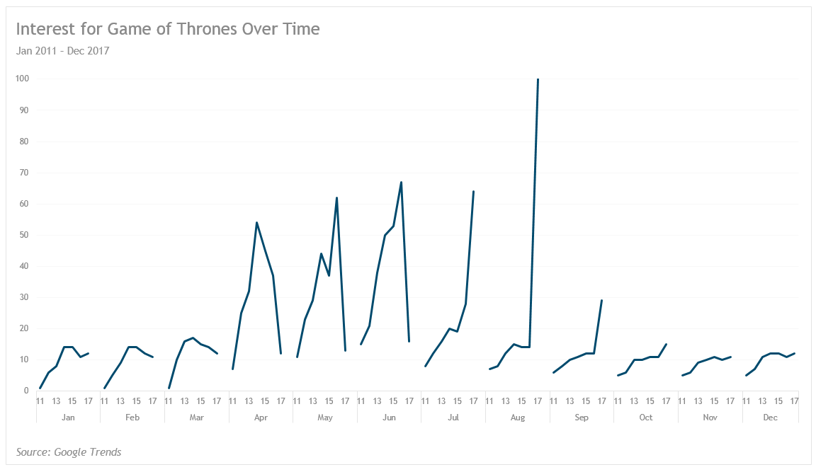816x472 pixels.
Task: Click the 100 value on the vertical axis
Action: point(22,79)
